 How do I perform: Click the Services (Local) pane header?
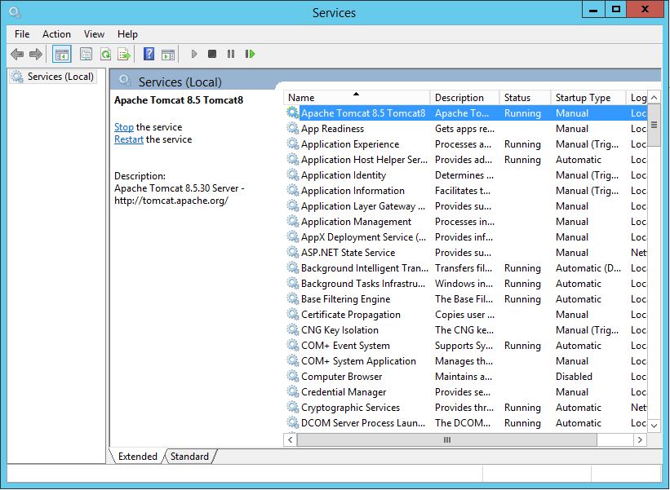[180, 82]
